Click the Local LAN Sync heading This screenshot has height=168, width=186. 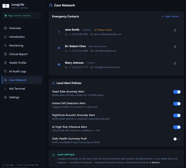(66, 155)
